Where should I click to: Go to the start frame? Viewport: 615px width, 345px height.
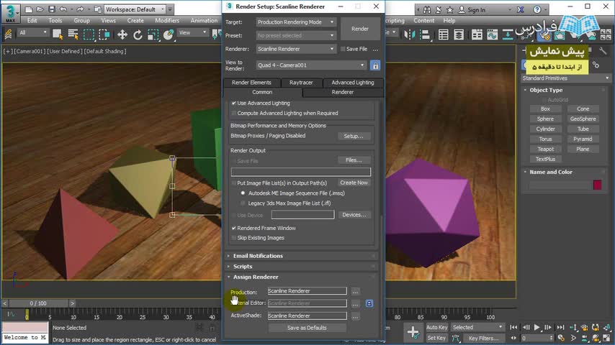click(513, 327)
